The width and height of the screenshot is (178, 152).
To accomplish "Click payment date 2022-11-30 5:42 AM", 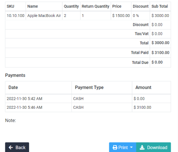I will click(x=25, y=99).
